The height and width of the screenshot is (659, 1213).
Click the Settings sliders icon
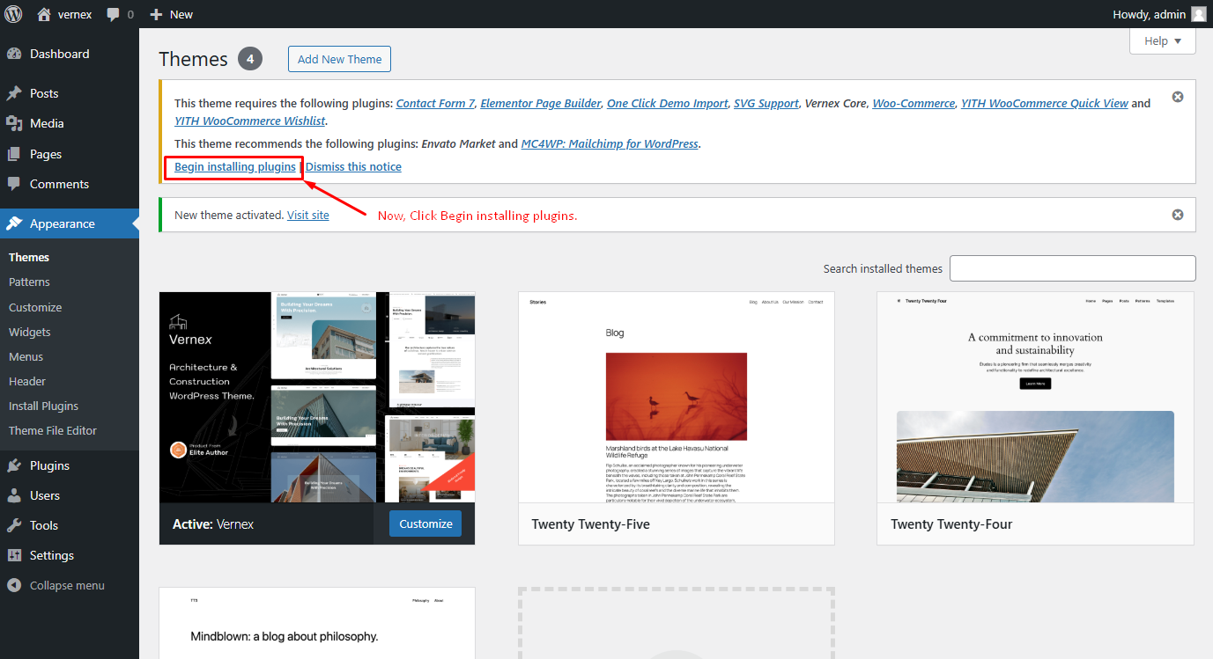click(x=14, y=555)
